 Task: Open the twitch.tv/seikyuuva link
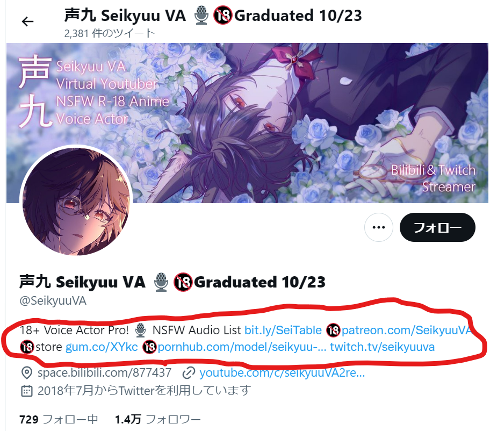(x=382, y=347)
